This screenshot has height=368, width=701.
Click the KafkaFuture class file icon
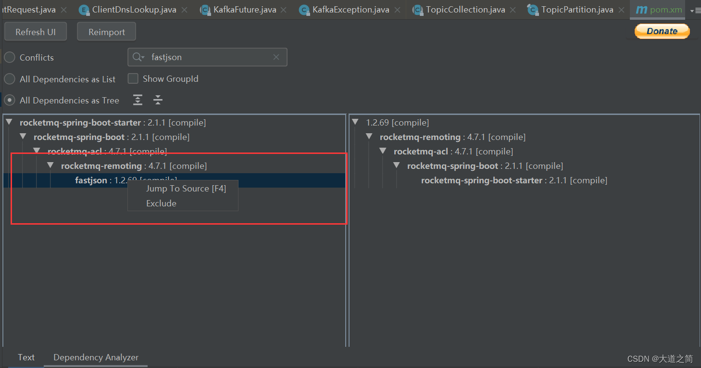(x=206, y=10)
